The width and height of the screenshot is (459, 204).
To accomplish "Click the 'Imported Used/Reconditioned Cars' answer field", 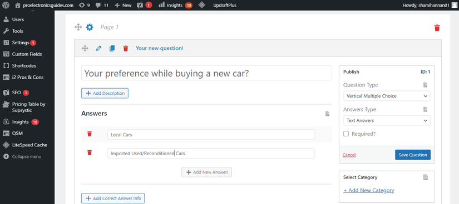I will click(211, 153).
